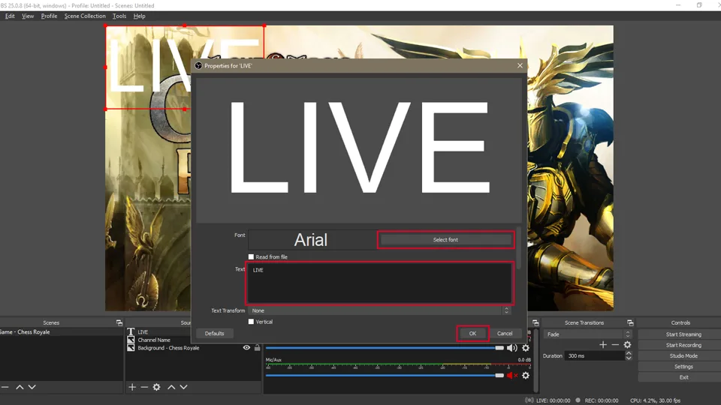Pop out the Scenes dock
The image size is (721, 405).
pyautogui.click(x=119, y=322)
